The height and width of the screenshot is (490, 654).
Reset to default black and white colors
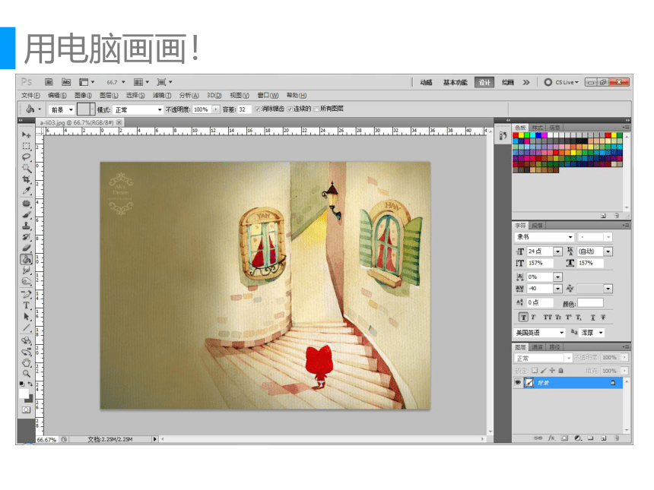[22, 384]
